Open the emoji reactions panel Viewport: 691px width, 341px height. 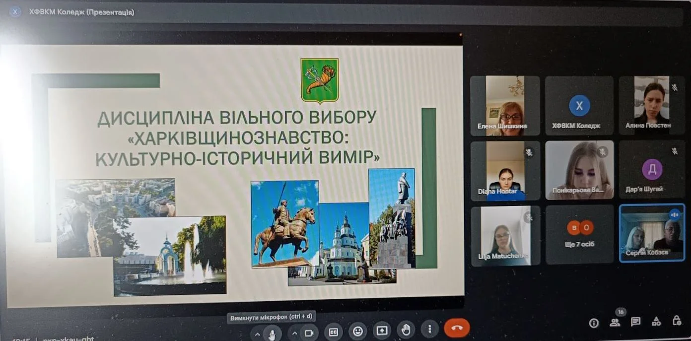[x=357, y=331]
